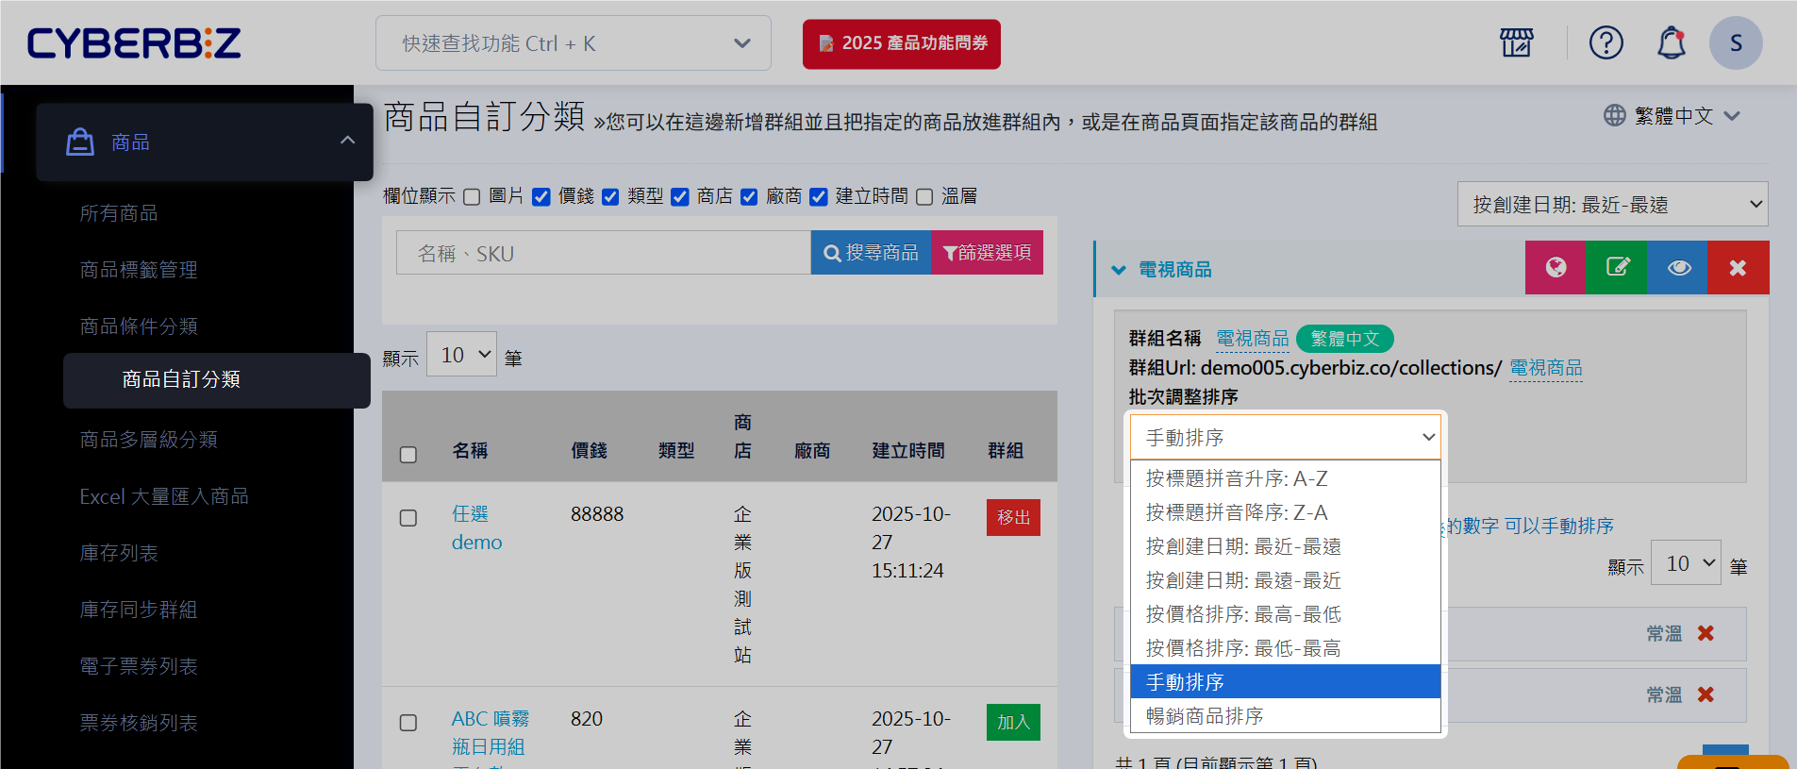Click the 名稱、SKU search field

(x=603, y=253)
